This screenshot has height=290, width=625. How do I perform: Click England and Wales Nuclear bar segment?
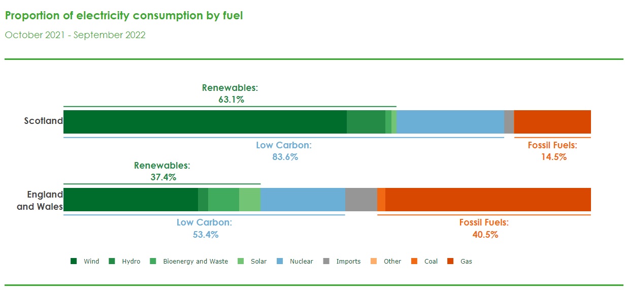click(303, 200)
